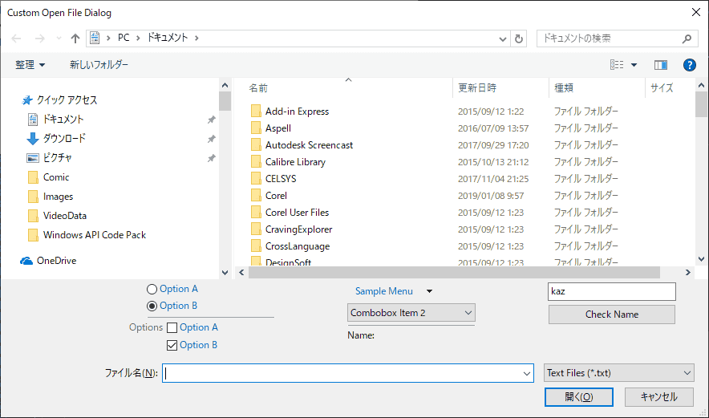Screen dimensions: 709x418
Task: Click the CrossLanguage folder icon
Action: pyautogui.click(x=256, y=246)
